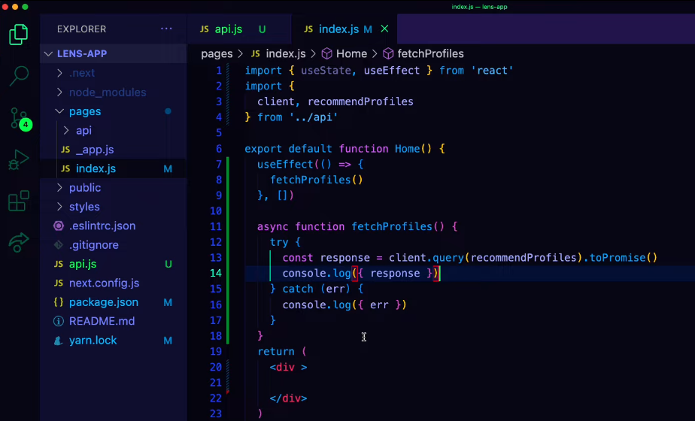Screen dimensions: 695x421
Task: Click the share arrow icon in activity bar
Action: (x=19, y=242)
